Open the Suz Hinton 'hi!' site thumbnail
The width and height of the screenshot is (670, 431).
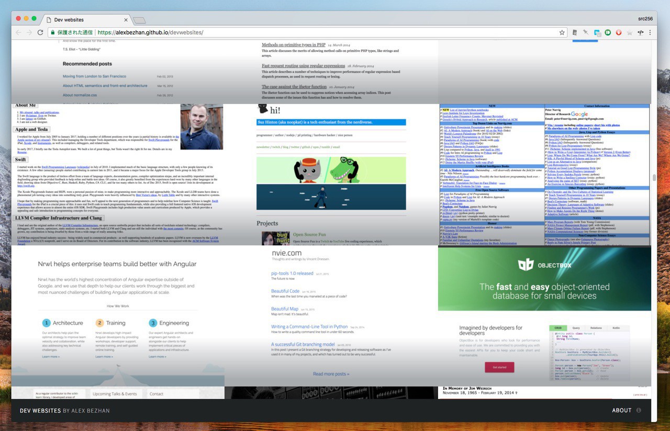click(x=331, y=175)
